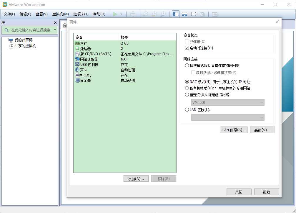Click the Unity mode toolbar icon

pos(202,14)
